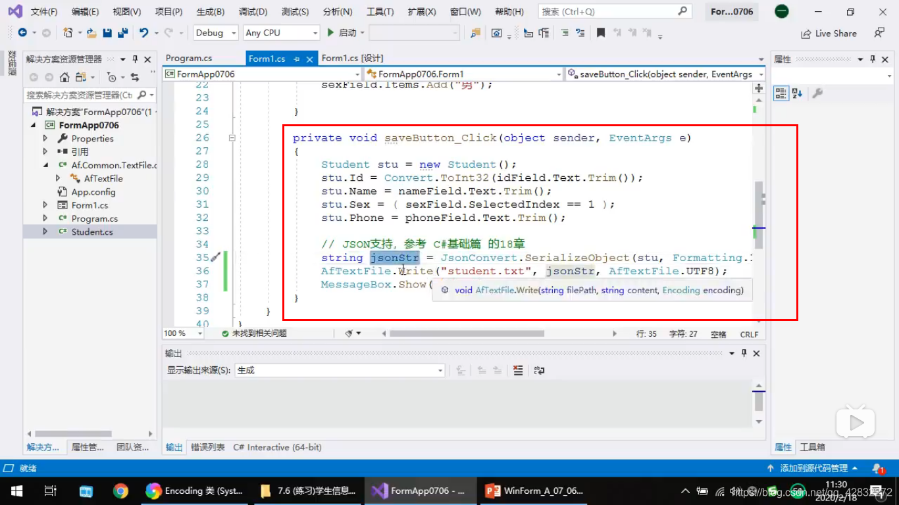The height and width of the screenshot is (505, 899).
Task: Collapse the FormApp0706 project node
Action: (x=33, y=125)
